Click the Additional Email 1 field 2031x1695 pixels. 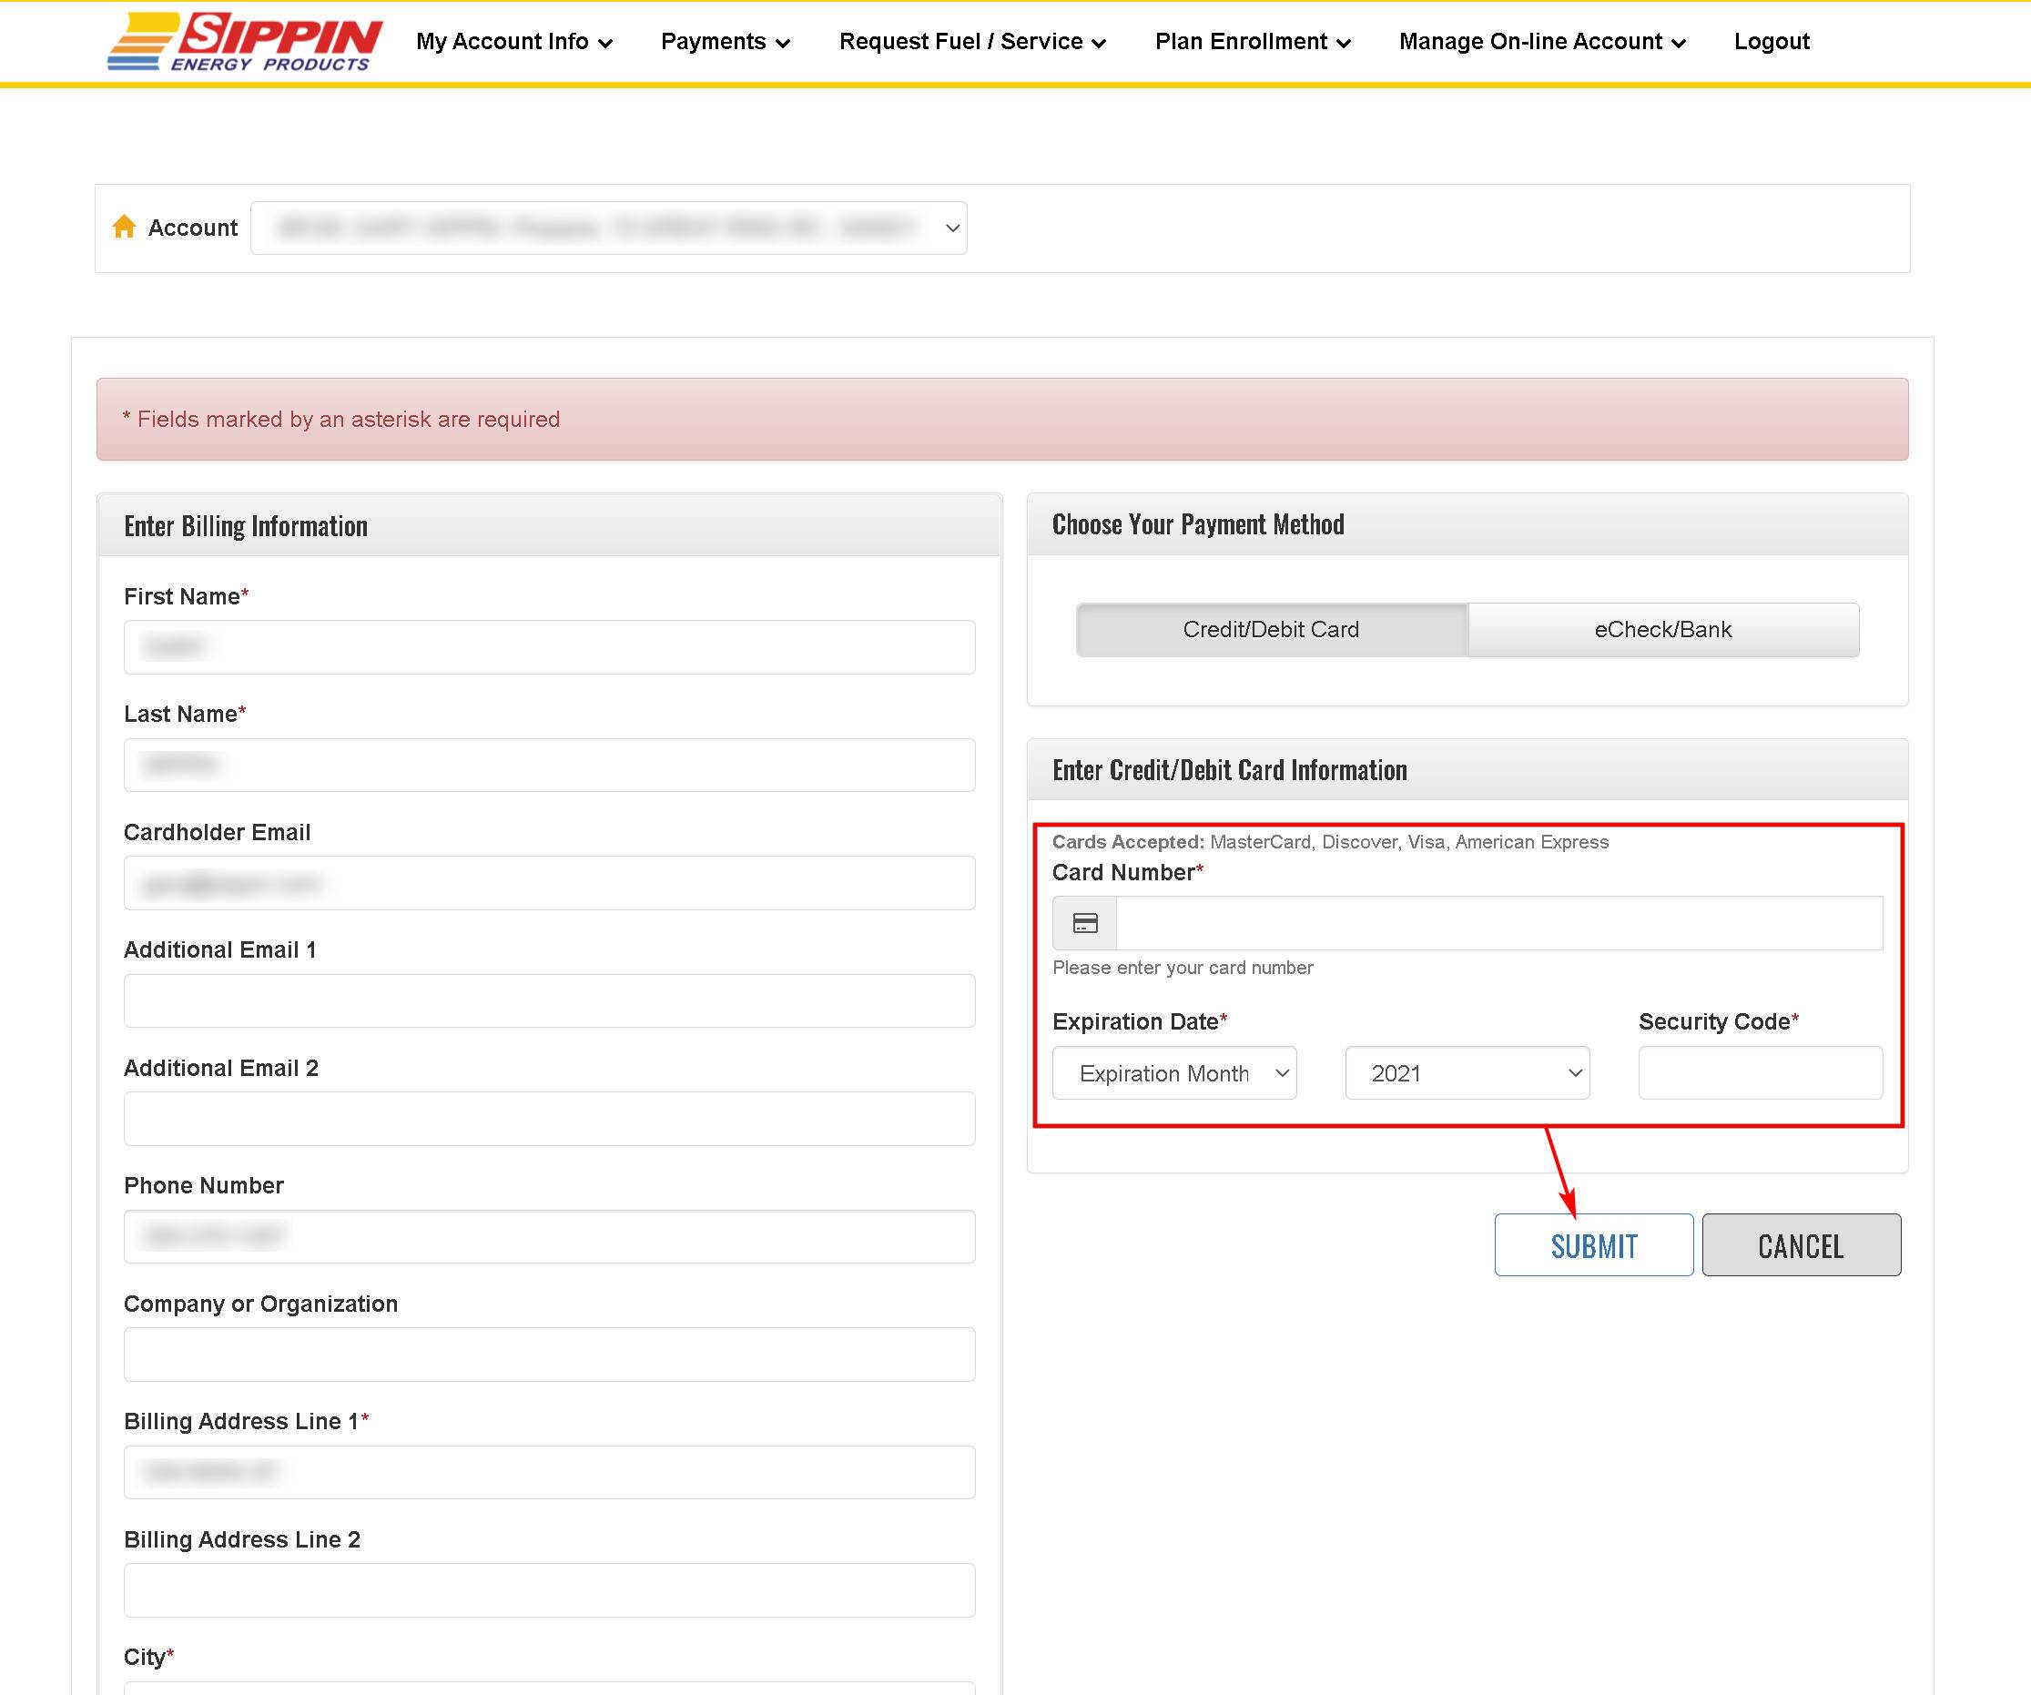tap(549, 1000)
